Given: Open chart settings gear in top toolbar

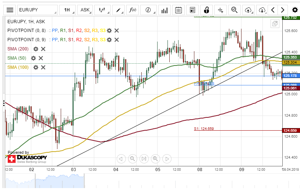Looking at the screenshot, I should [294, 10].
